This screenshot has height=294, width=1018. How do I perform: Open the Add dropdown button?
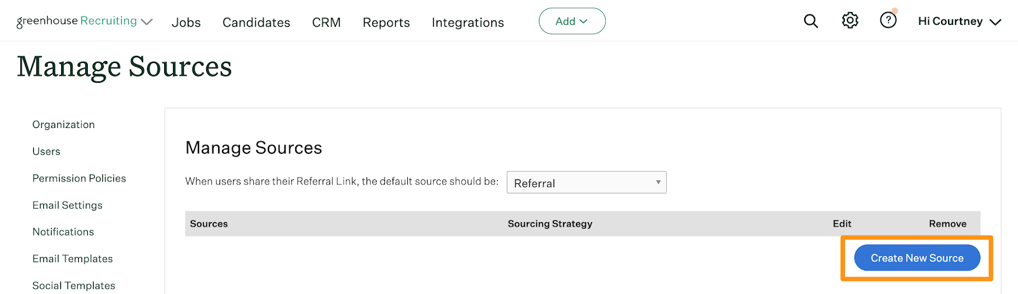click(x=572, y=21)
